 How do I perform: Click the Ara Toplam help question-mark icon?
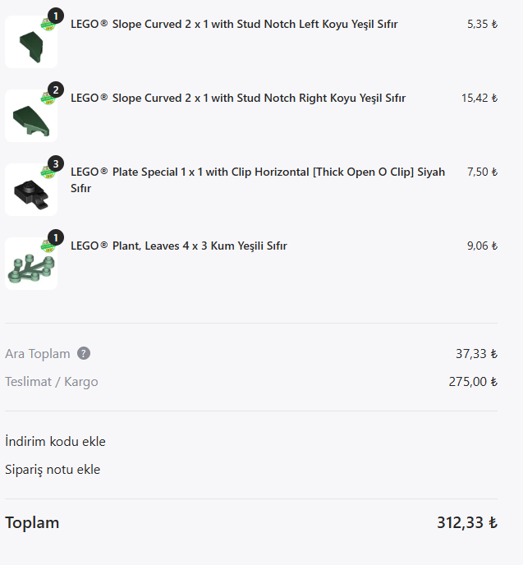click(x=84, y=353)
